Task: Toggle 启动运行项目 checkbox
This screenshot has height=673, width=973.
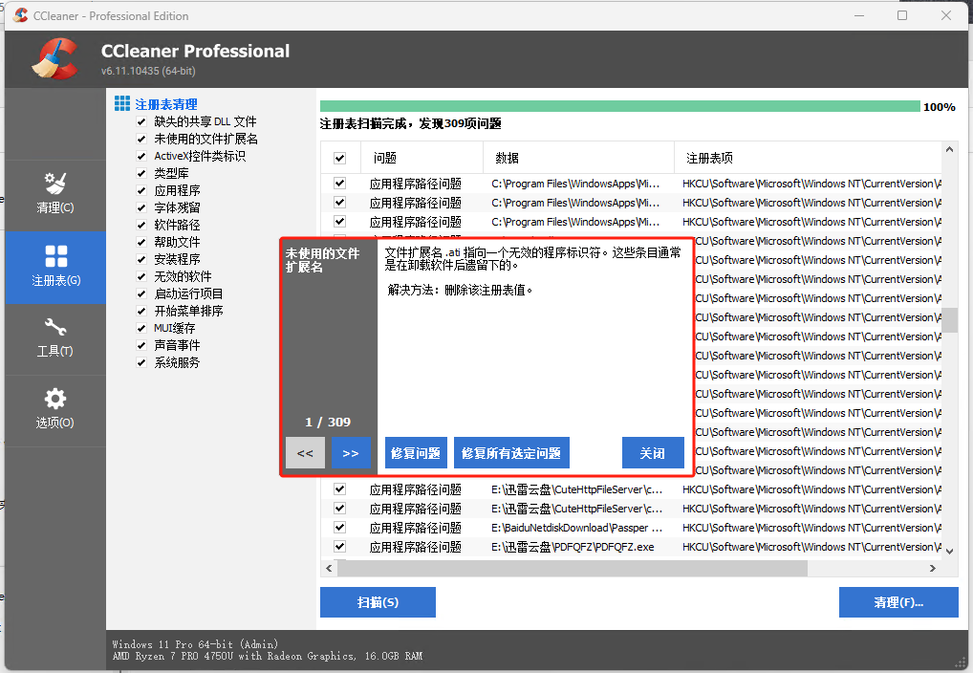Action: [x=141, y=293]
